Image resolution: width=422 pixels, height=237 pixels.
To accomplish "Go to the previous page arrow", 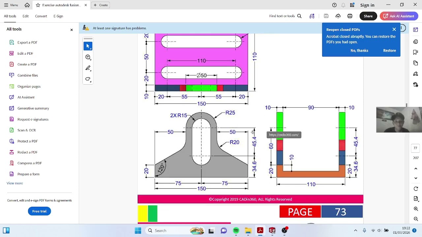I will pos(416,169).
